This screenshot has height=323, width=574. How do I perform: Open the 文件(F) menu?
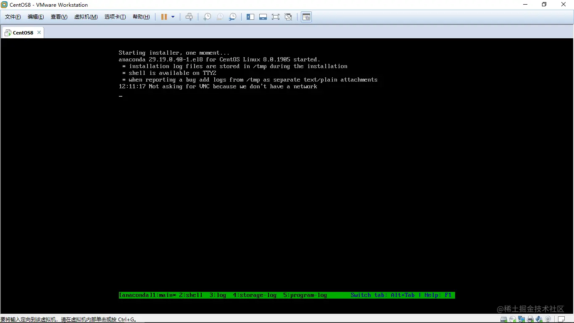13,17
